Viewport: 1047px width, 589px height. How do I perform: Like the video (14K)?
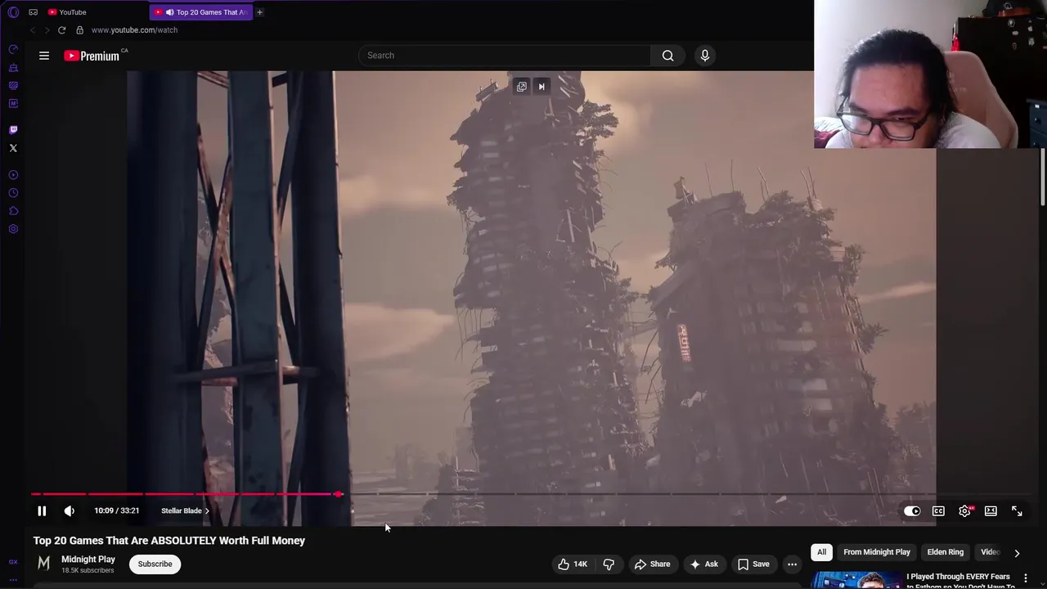[573, 564]
